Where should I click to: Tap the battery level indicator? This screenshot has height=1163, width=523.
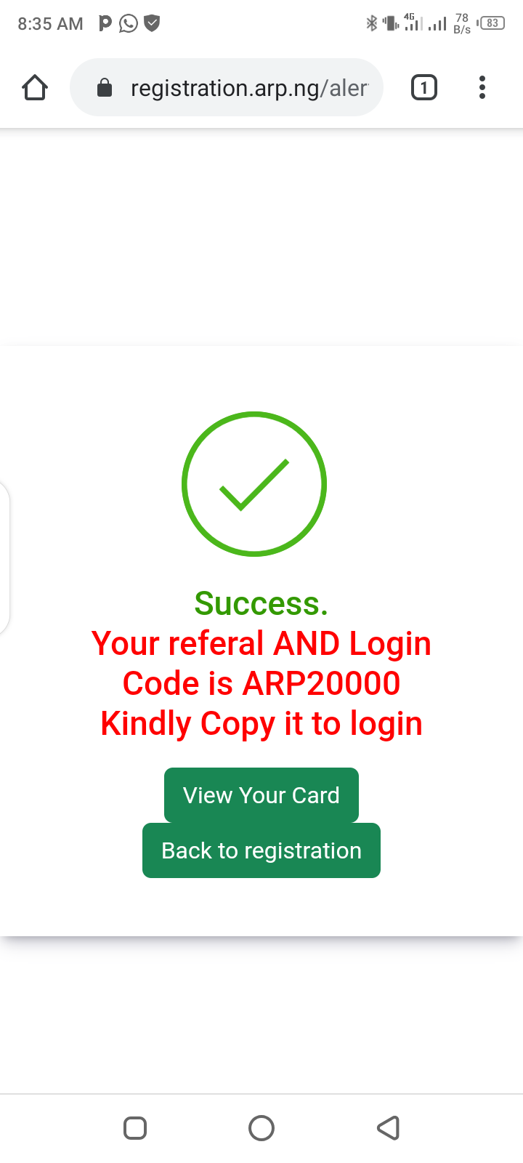coord(492,23)
